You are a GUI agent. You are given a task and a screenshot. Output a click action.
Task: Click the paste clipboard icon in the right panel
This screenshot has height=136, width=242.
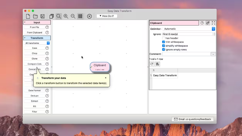(158, 64)
